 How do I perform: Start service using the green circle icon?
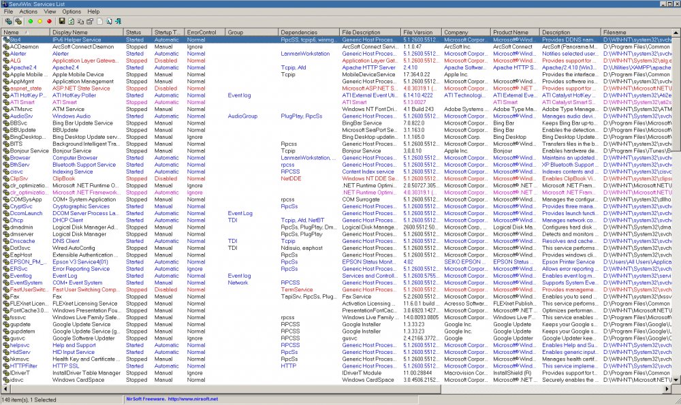point(30,21)
